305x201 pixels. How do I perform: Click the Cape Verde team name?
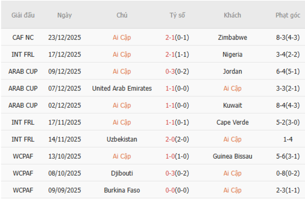click(x=232, y=122)
